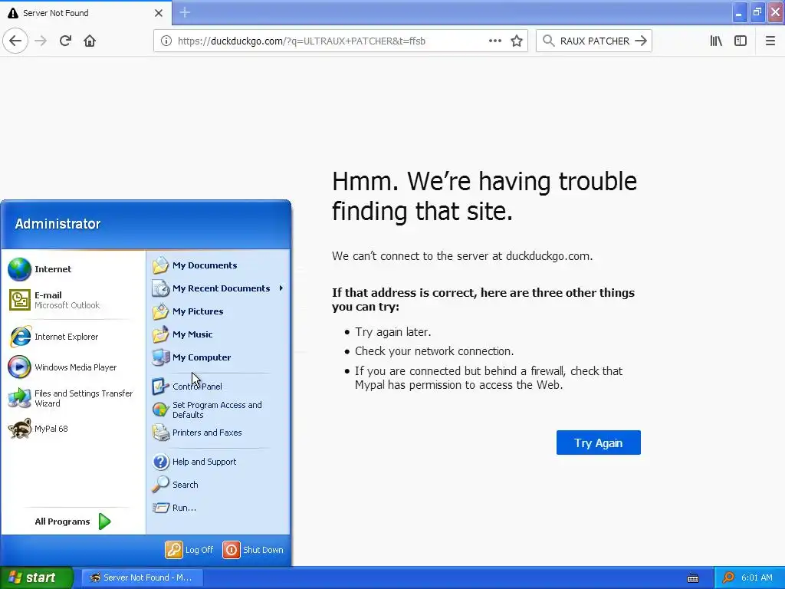Screen dimensions: 785x589
Task: Open a new tab with plus button
Action: 185,12
